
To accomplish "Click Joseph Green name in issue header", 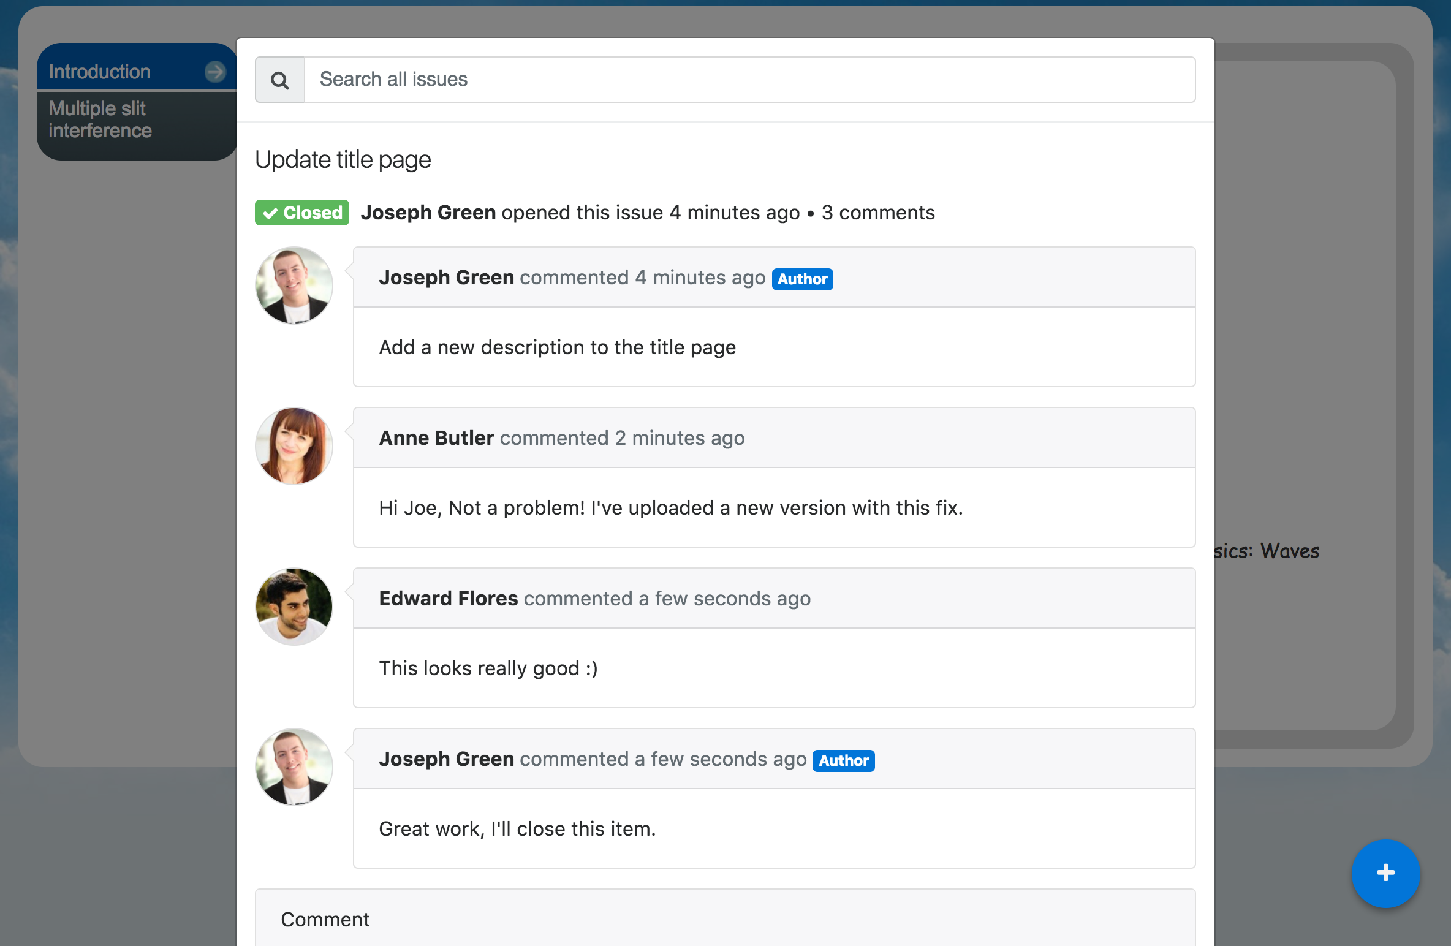I will click(x=428, y=213).
